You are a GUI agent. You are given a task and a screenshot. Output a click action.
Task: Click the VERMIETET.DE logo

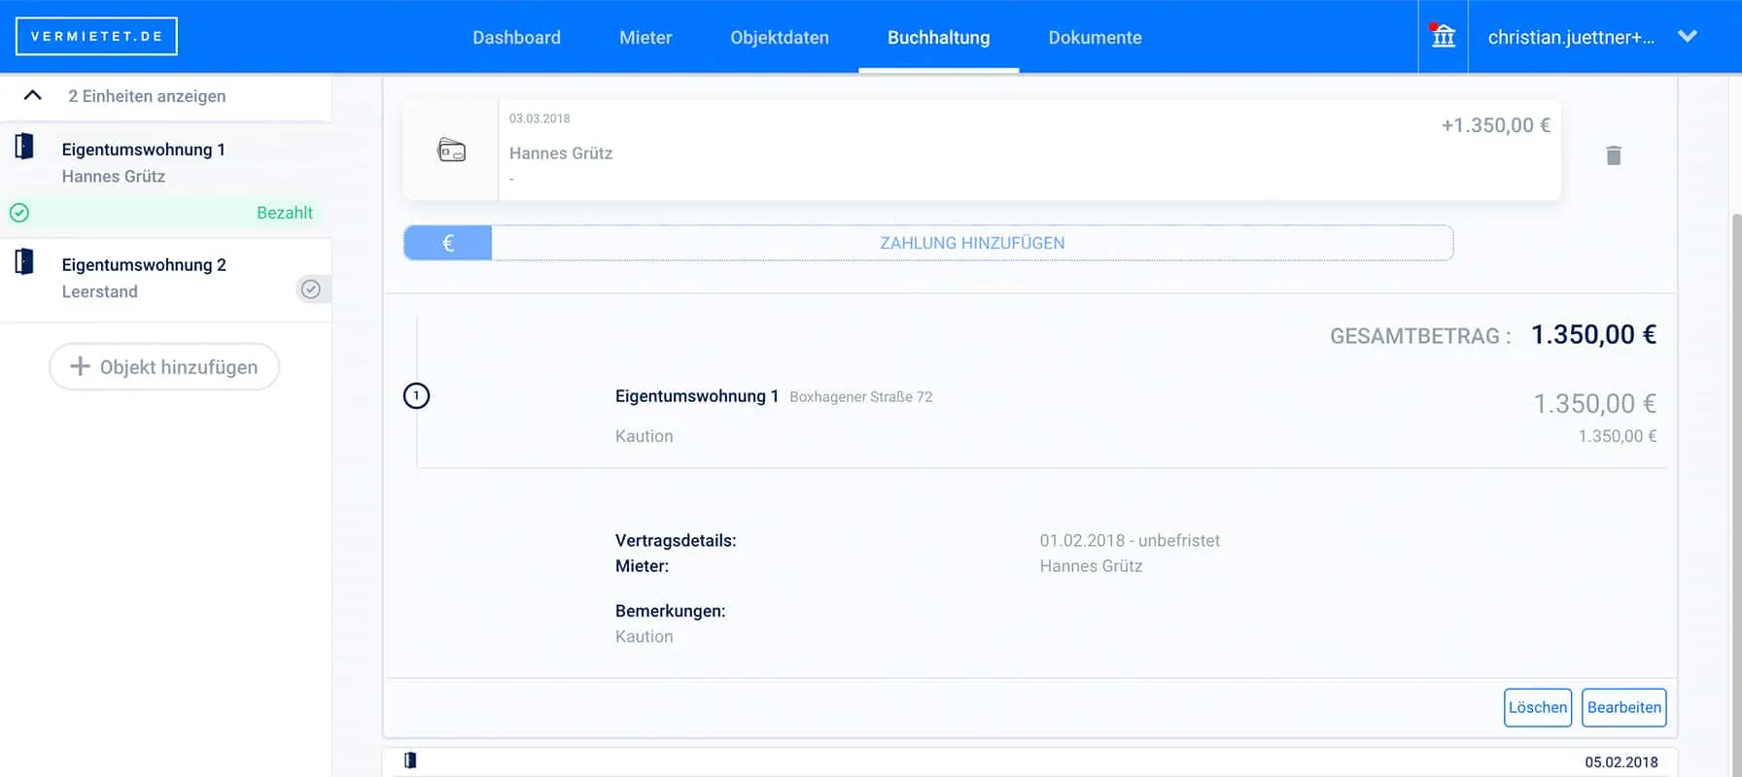(96, 36)
